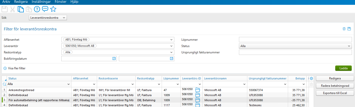Image resolution: width=355 pixels, height=107 pixels.
Task: Click Löpnummer 1117 cell
Action: pyautogui.click(x=171, y=105)
